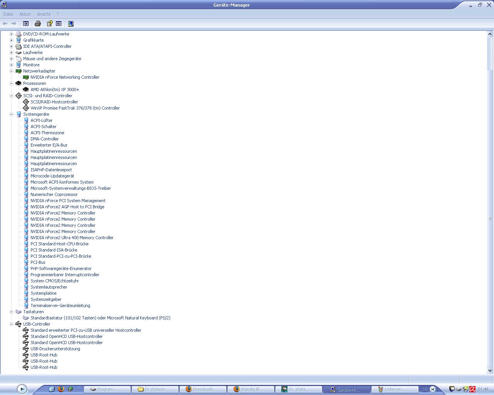Click the scan for hardware changes icon
Image resolution: width=494 pixels, height=395 pixels.
(x=71, y=24)
